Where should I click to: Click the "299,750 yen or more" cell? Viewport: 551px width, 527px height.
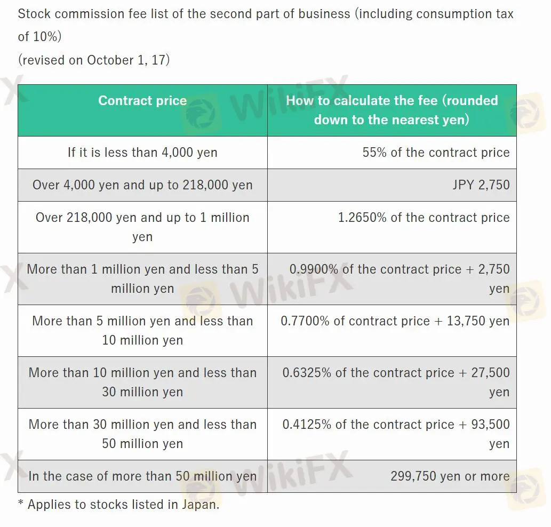[x=450, y=476]
